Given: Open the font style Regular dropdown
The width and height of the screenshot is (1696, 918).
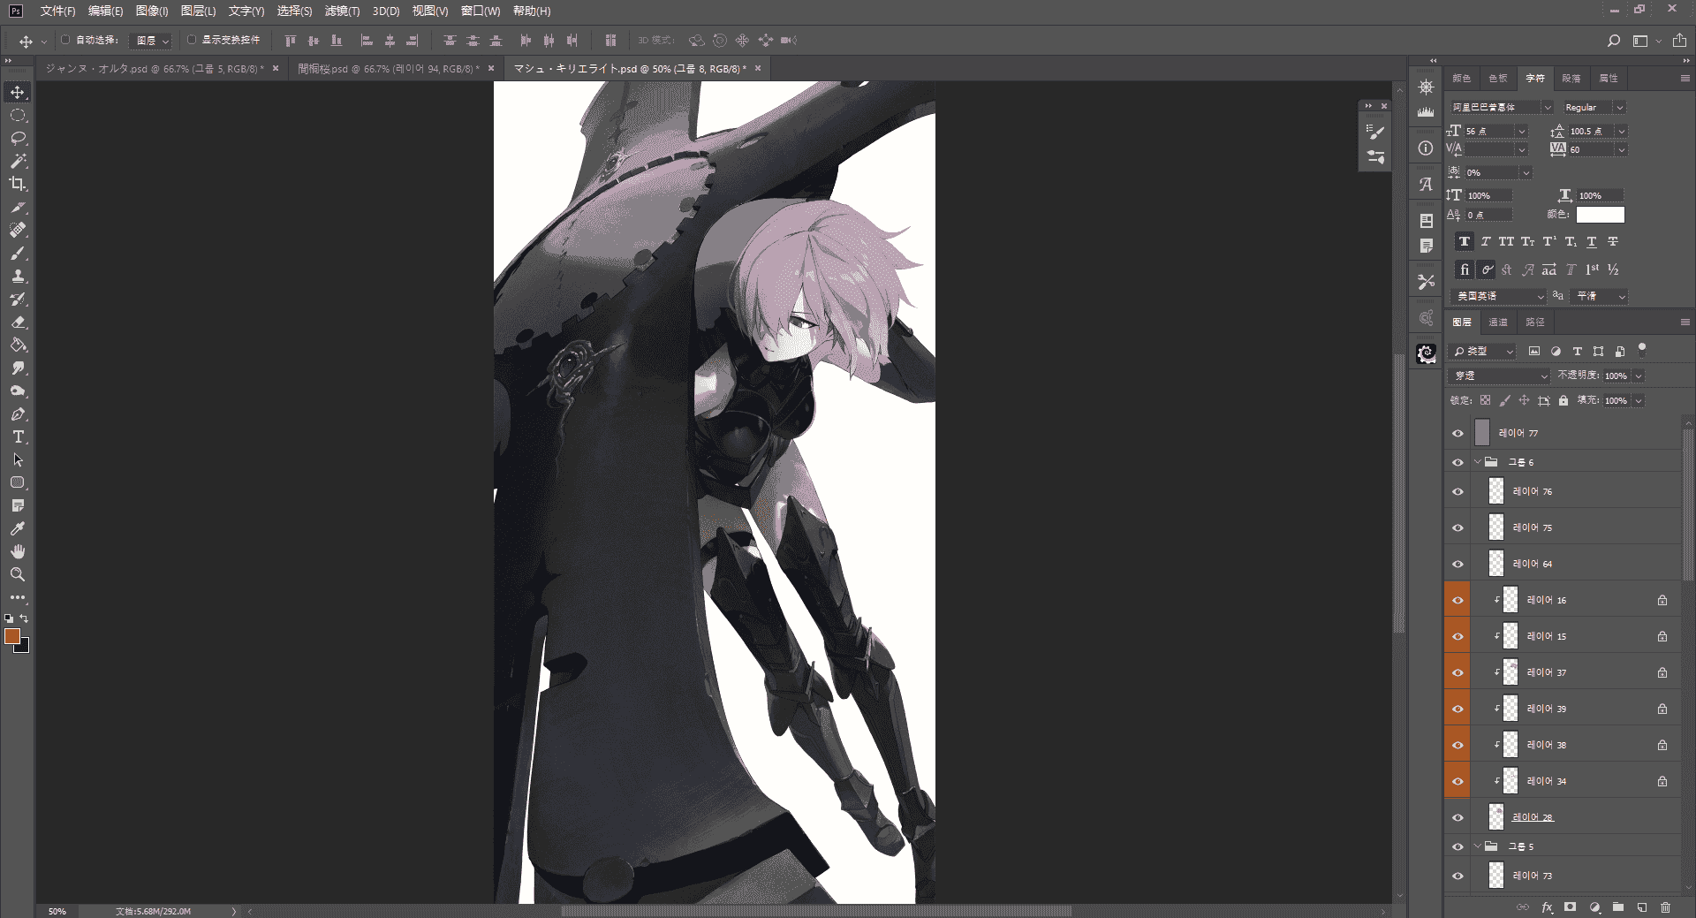Looking at the screenshot, I should coord(1594,107).
